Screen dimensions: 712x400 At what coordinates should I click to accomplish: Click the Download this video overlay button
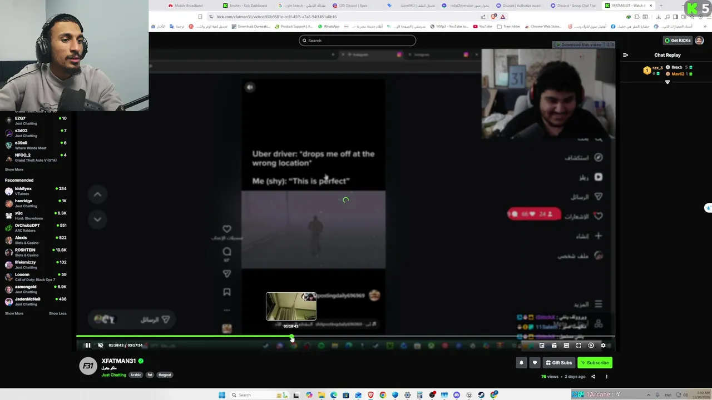[580, 44]
